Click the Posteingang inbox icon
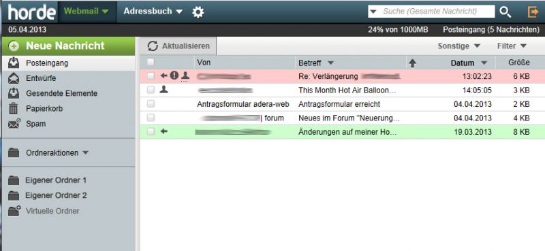This screenshot has height=251, width=545. coord(14,63)
